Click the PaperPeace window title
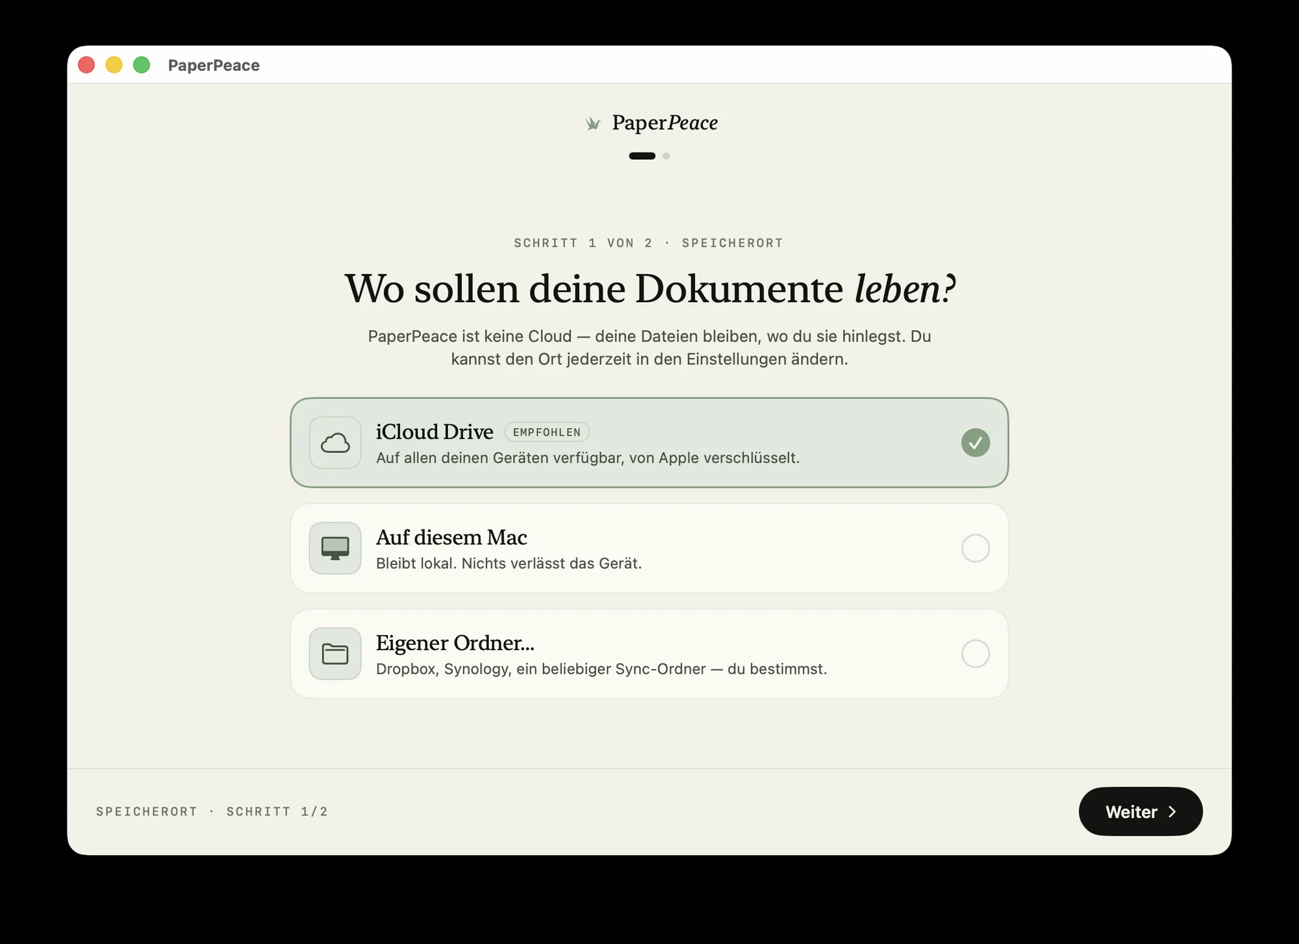Viewport: 1299px width, 944px height. pyautogui.click(x=214, y=65)
